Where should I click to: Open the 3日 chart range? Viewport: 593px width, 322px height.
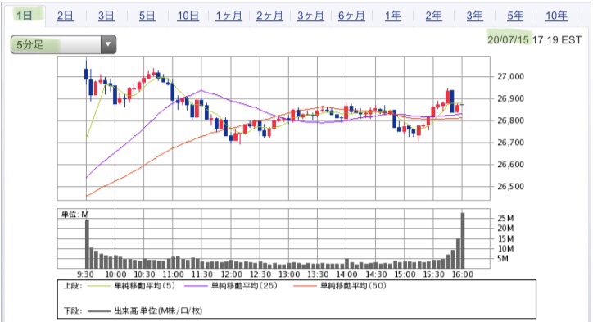pos(106,16)
